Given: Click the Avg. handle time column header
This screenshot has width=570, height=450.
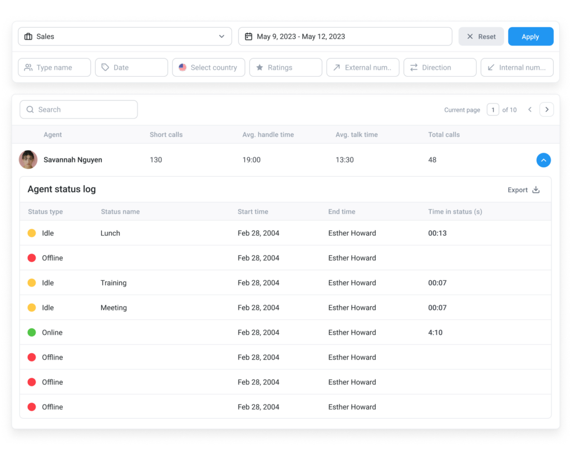Looking at the screenshot, I should 268,135.
